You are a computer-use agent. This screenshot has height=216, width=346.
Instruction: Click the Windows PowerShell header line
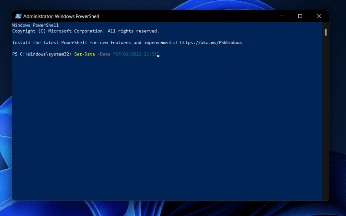(x=35, y=25)
